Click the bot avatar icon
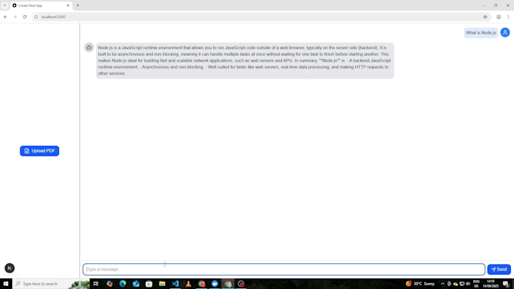 (89, 48)
